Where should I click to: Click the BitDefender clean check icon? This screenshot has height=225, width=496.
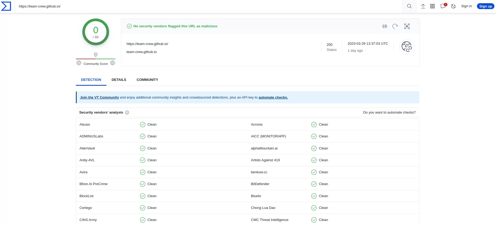(314, 184)
